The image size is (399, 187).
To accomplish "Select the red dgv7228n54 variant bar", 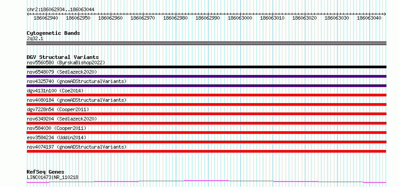I will [206, 114].
